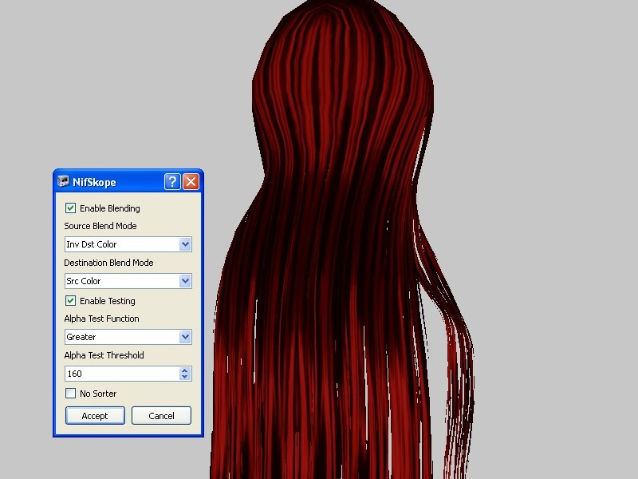Click the Accept button

pos(95,415)
